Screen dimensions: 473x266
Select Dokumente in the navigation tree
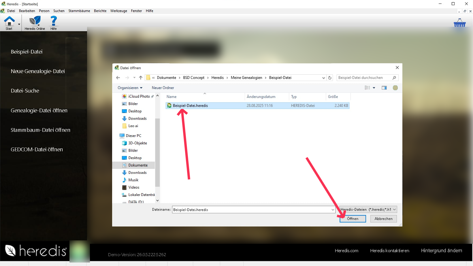[x=138, y=165]
